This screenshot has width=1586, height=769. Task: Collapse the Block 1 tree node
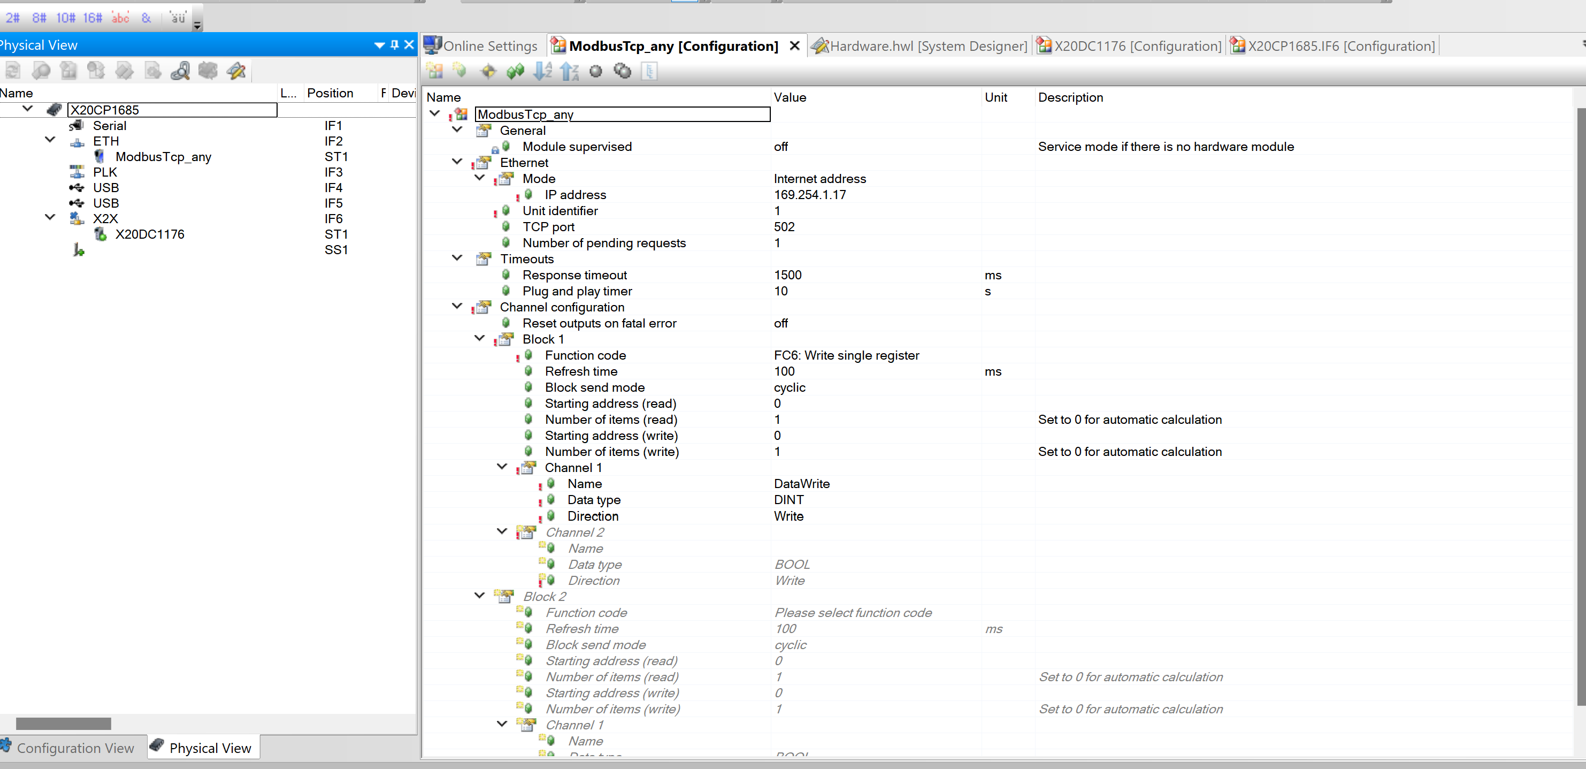pos(480,338)
